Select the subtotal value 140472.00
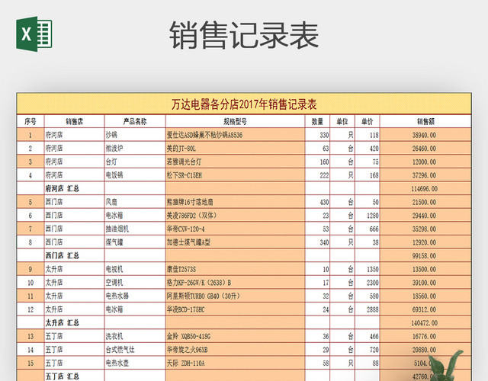The image size is (488, 381). [425, 323]
